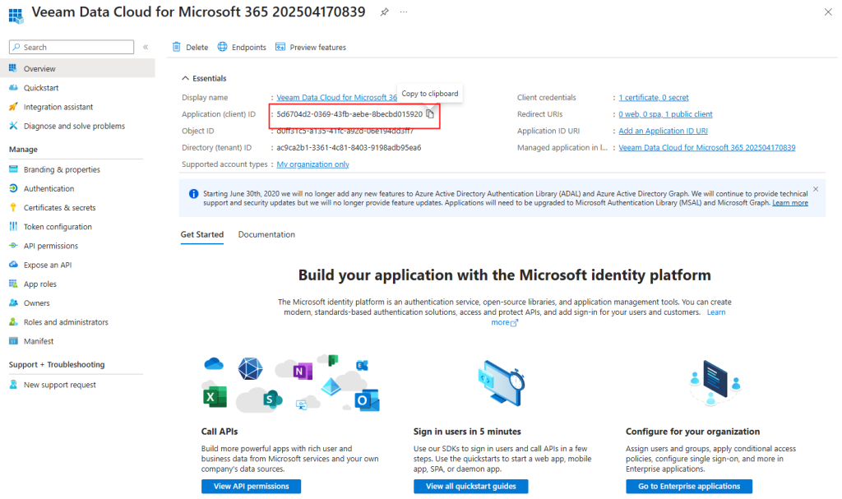Click the API permissions icon
Screen dimensions: 842x499
coord(13,246)
